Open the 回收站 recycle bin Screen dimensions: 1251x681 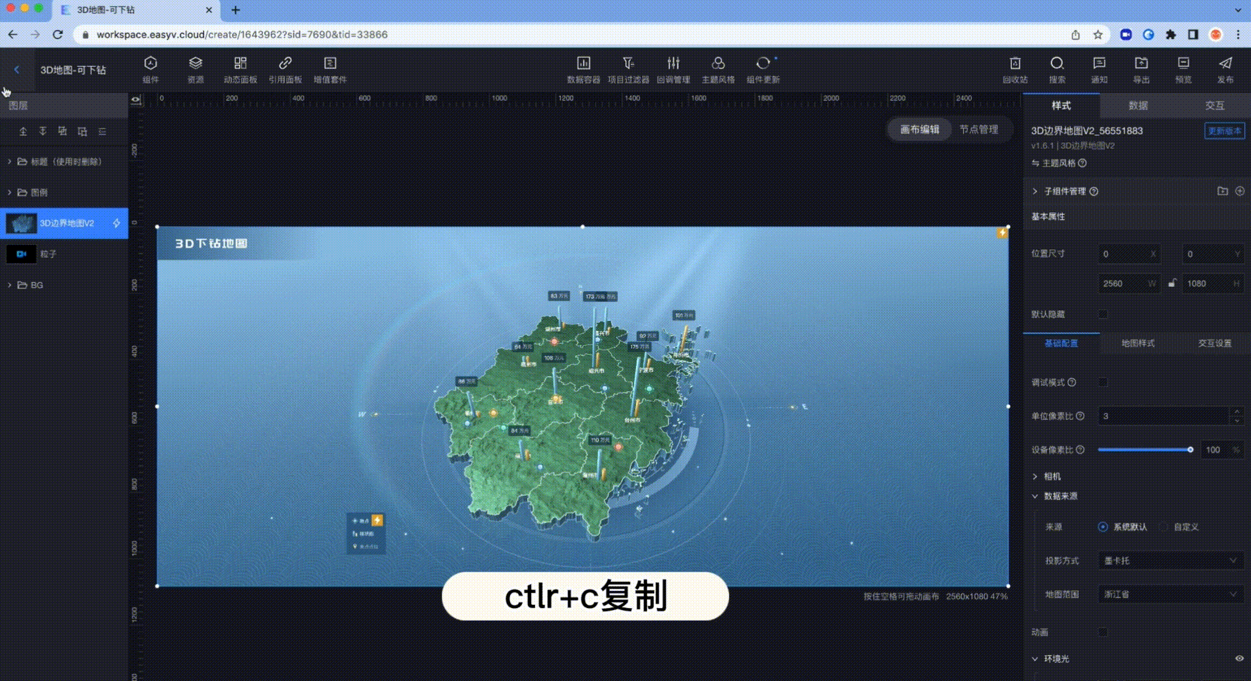1015,69
